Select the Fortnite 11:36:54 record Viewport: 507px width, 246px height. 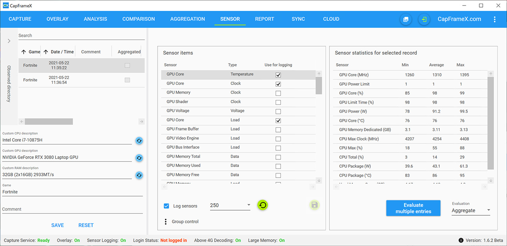tap(81, 80)
